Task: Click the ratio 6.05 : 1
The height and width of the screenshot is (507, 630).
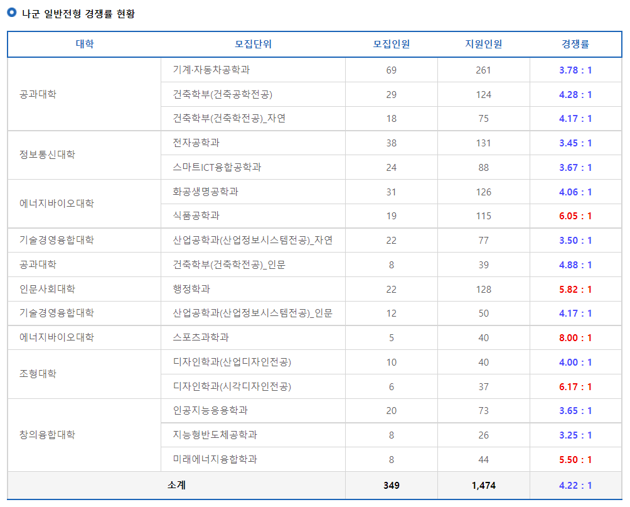Action: click(575, 216)
